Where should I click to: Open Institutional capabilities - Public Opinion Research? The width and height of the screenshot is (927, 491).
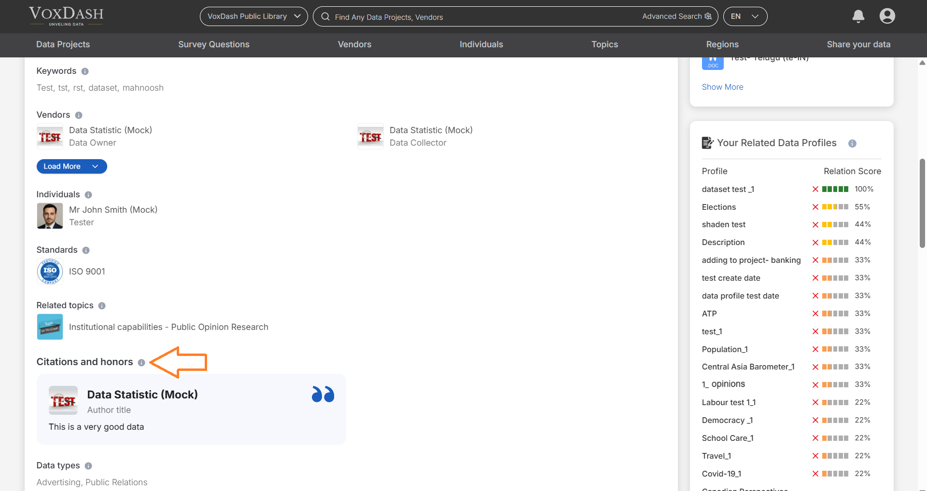[169, 327]
